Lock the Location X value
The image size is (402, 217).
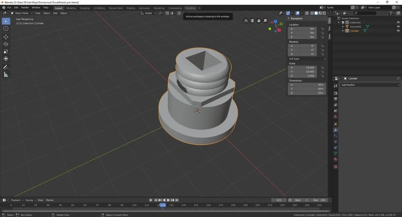(x=323, y=29)
